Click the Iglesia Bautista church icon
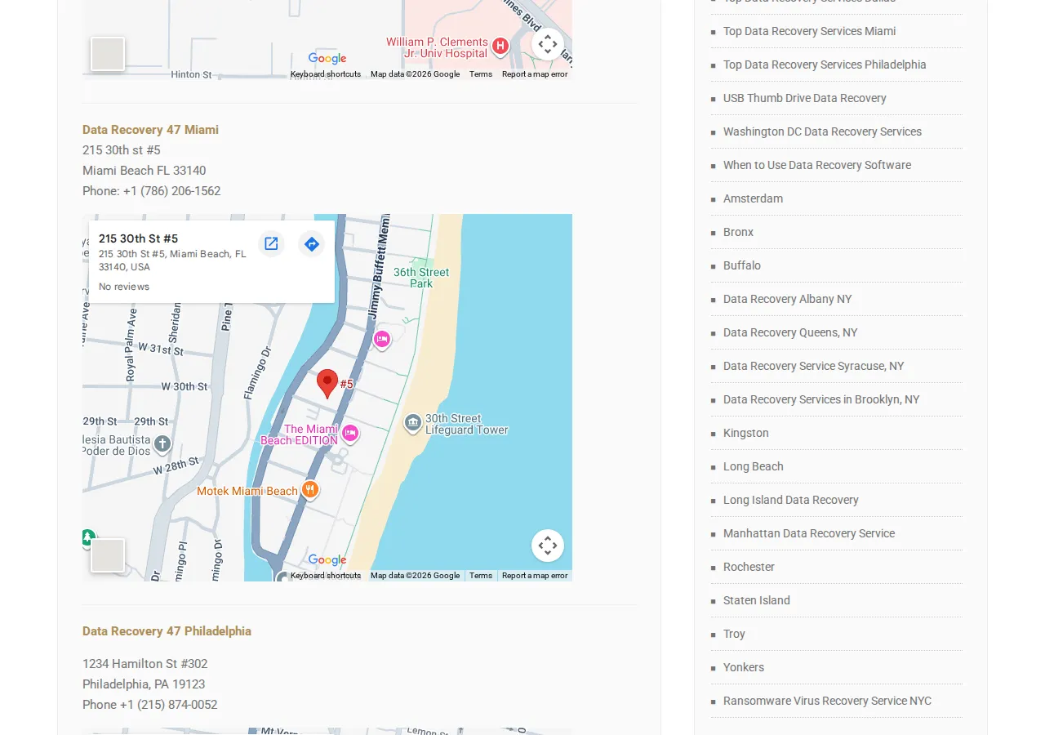Image resolution: width=1045 pixels, height=735 pixels. pos(161,444)
